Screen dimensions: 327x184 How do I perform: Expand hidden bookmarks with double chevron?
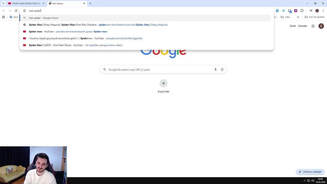point(298,17)
